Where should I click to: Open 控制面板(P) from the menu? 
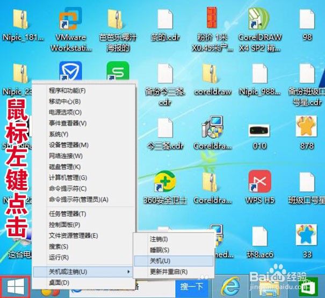(x=84, y=225)
